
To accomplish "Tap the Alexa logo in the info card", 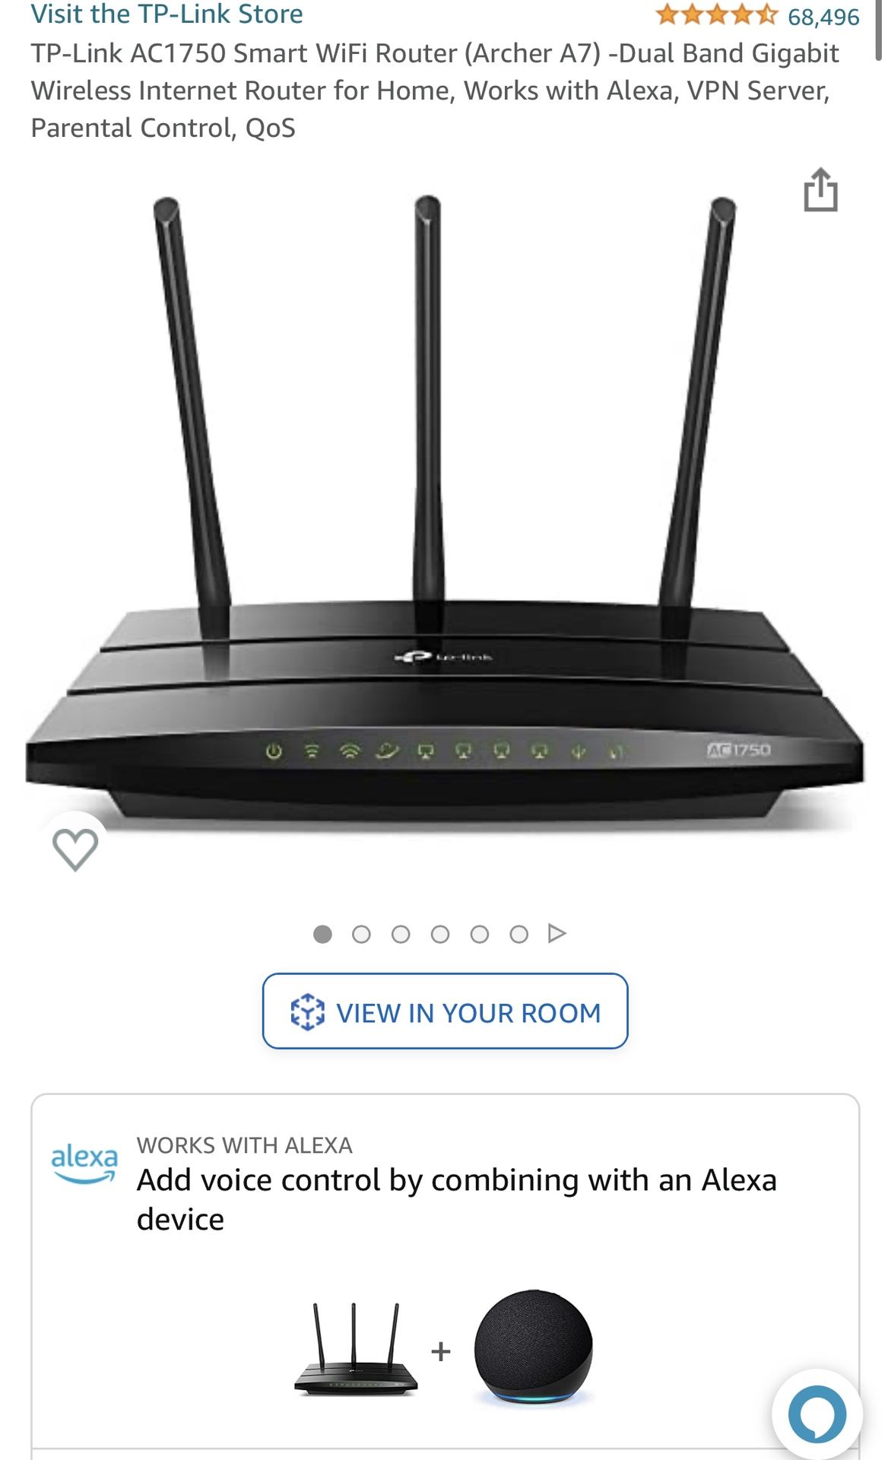I will click(84, 1163).
